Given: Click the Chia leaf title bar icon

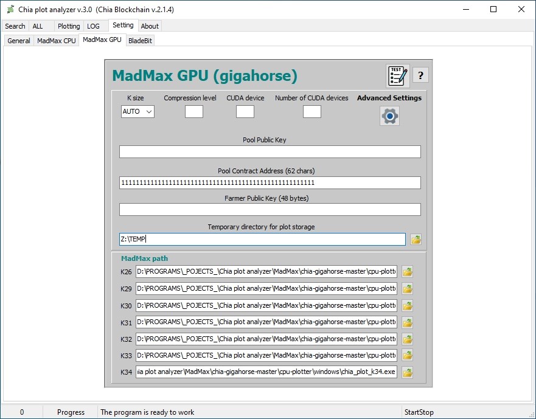Looking at the screenshot, I should (x=10, y=9).
